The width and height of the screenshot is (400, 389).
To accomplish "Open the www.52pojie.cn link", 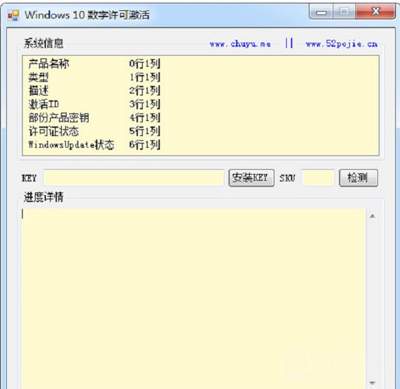I will pyautogui.click(x=342, y=44).
